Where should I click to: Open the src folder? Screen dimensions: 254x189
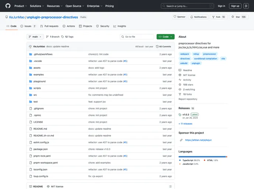(35, 95)
